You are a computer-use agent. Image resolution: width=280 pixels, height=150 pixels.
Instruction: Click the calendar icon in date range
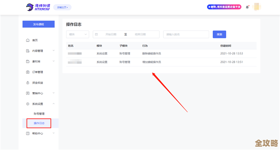(96, 34)
